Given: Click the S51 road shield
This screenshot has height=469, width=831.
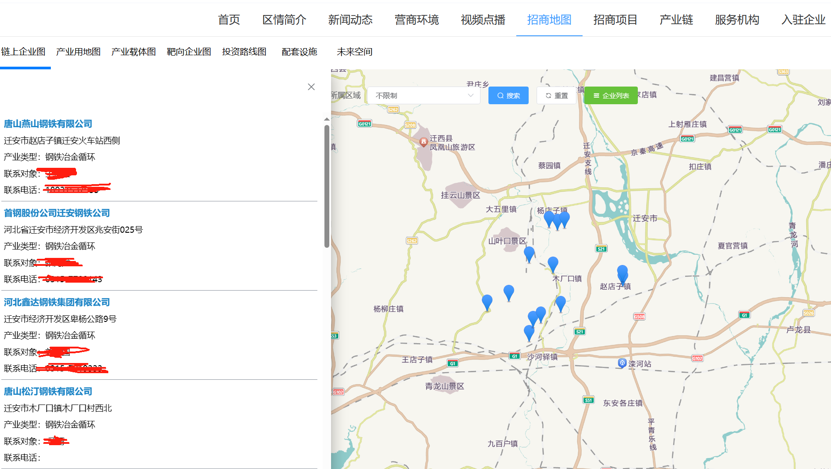Looking at the screenshot, I should pyautogui.click(x=588, y=400).
